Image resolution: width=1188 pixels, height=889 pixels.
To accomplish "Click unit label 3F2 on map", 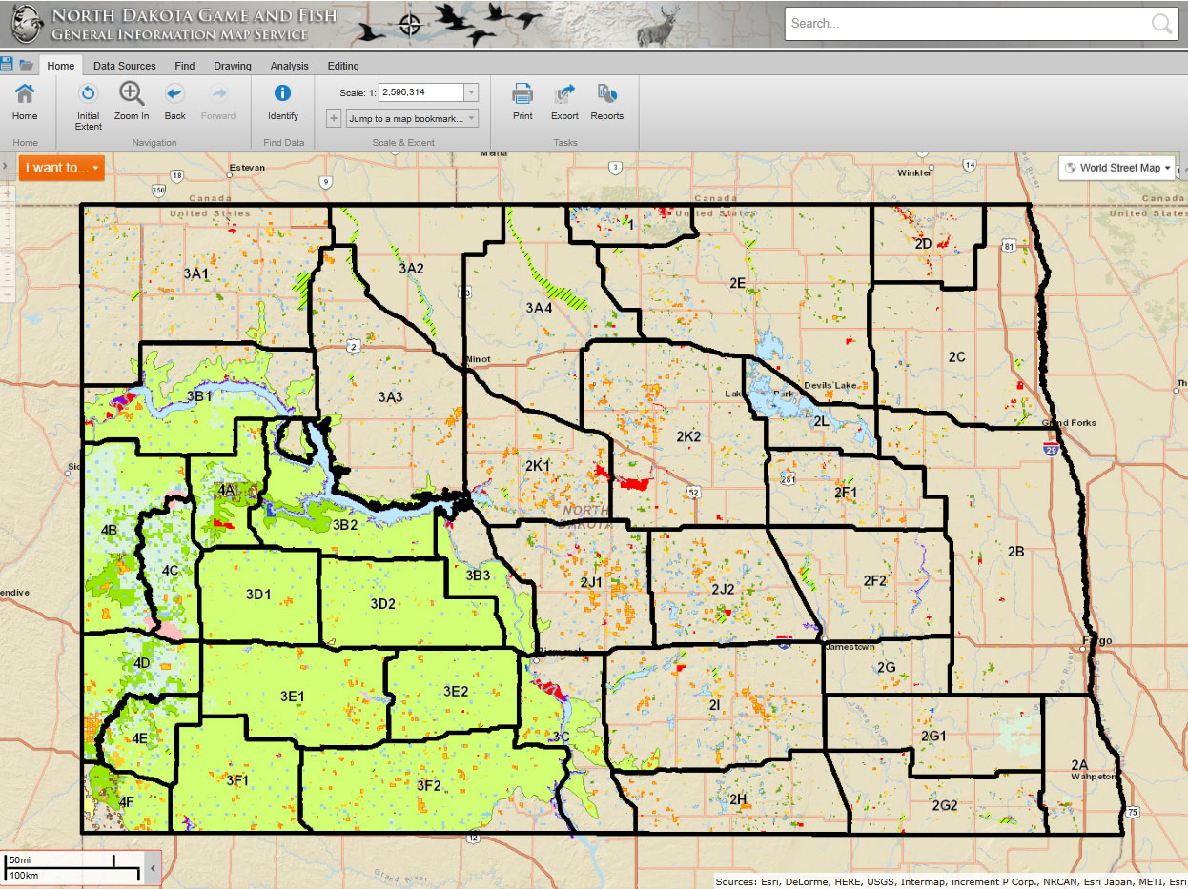I will click(x=429, y=786).
